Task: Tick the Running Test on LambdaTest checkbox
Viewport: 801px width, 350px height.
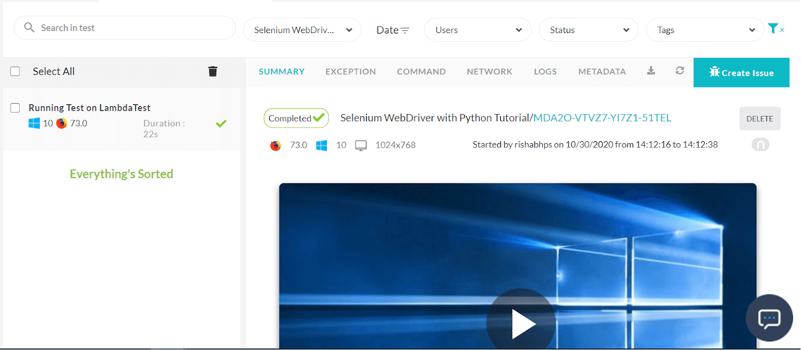Action: coord(16,108)
